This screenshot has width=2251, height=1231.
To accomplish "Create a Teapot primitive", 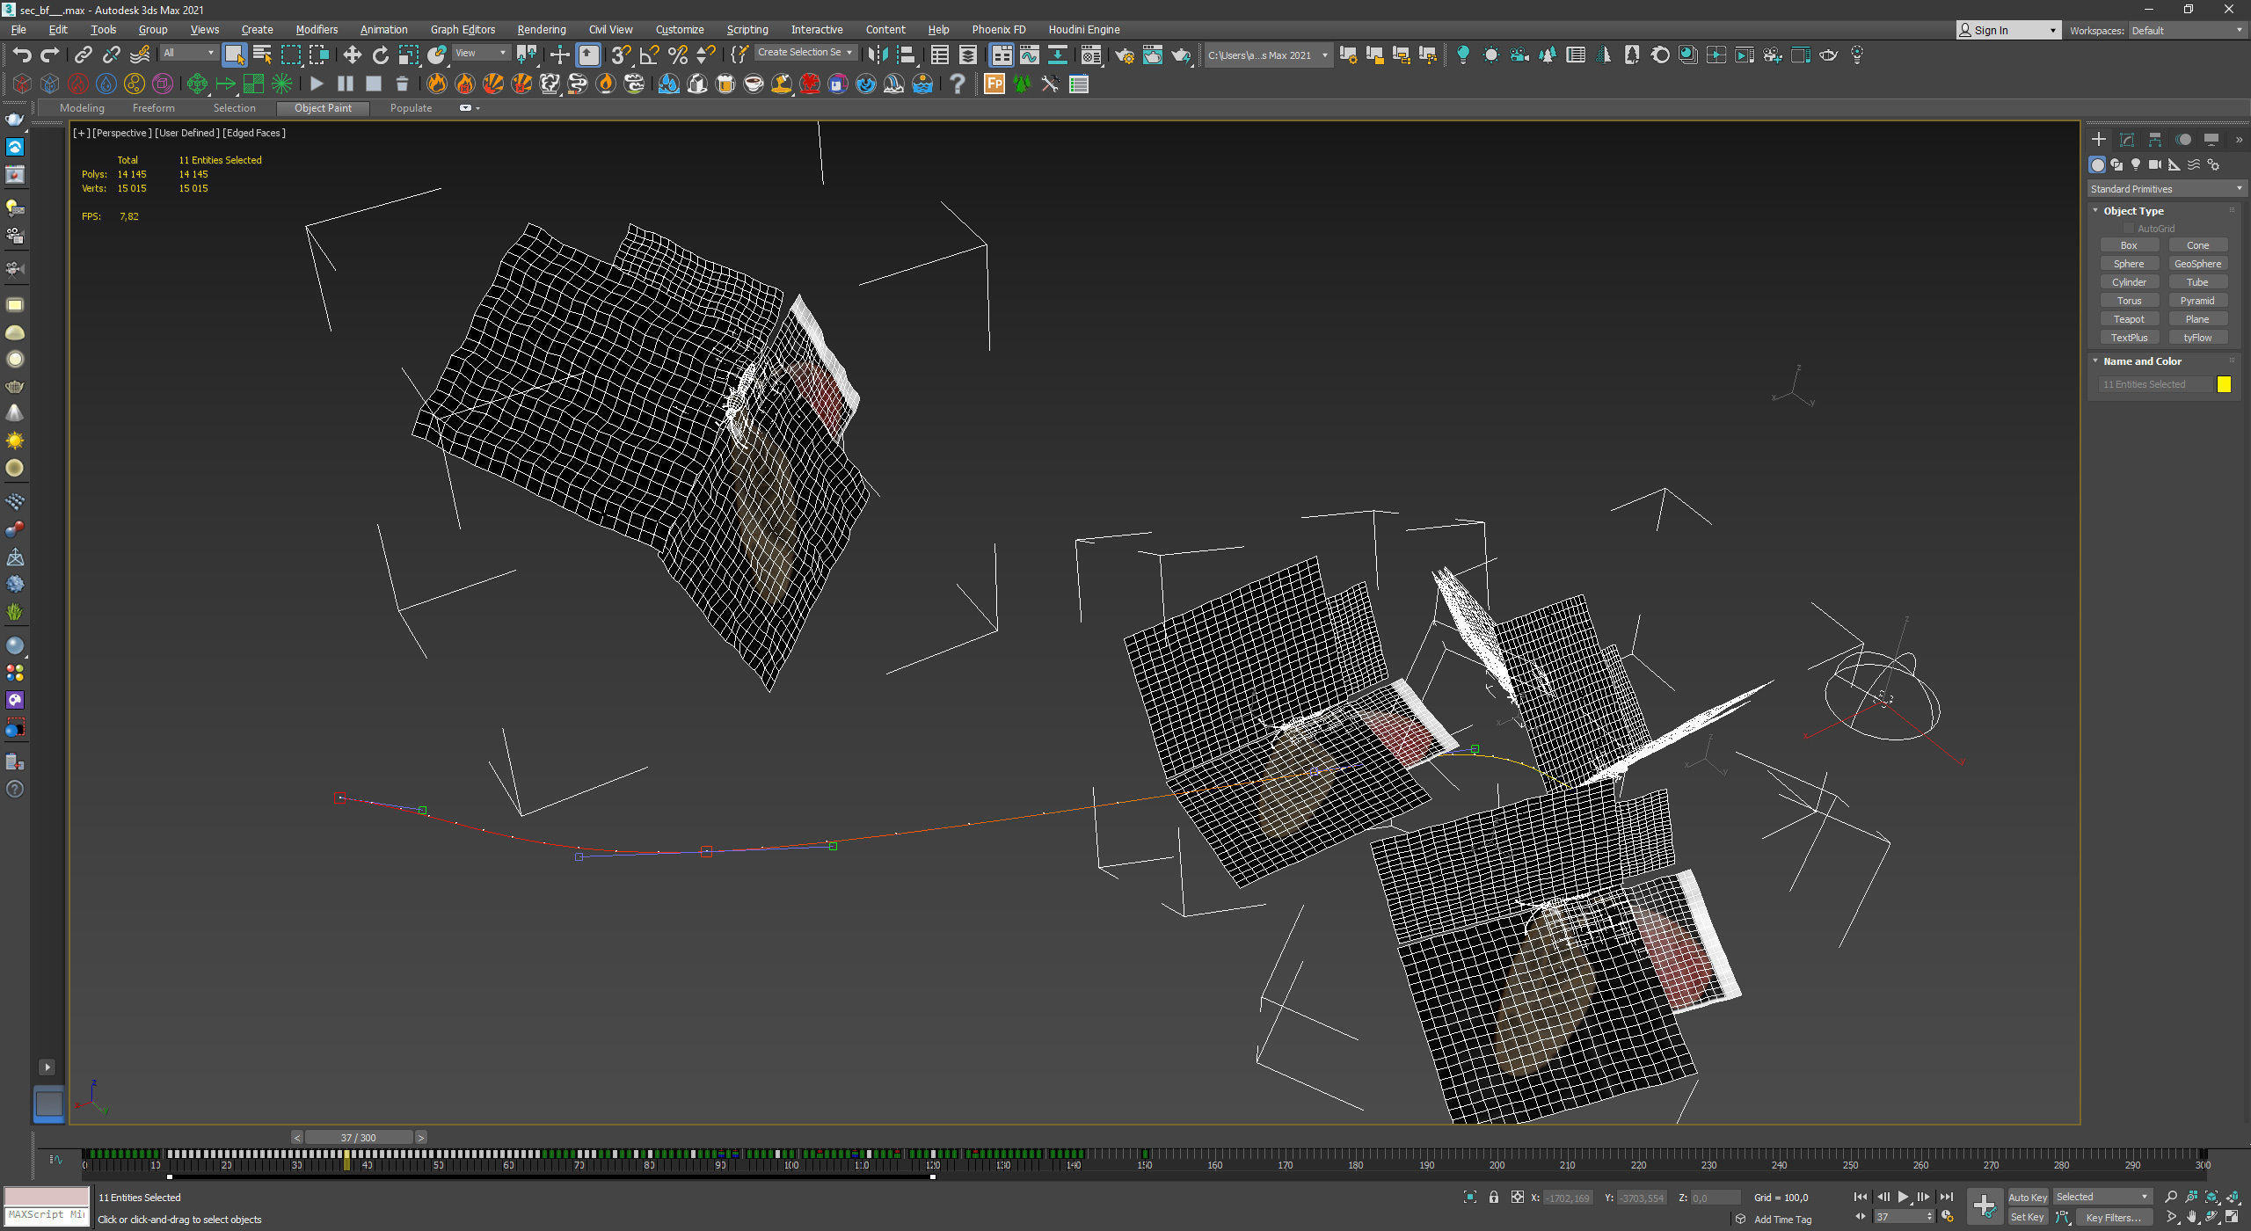I will pyautogui.click(x=2129, y=319).
